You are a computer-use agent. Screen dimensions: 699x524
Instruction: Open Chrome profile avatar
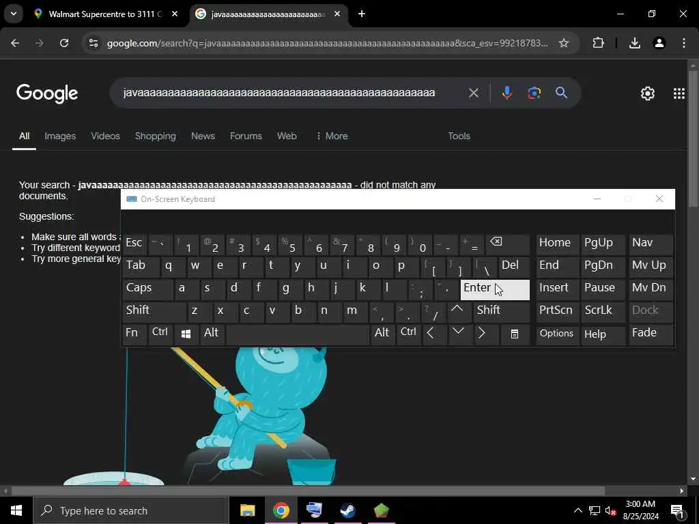659,43
